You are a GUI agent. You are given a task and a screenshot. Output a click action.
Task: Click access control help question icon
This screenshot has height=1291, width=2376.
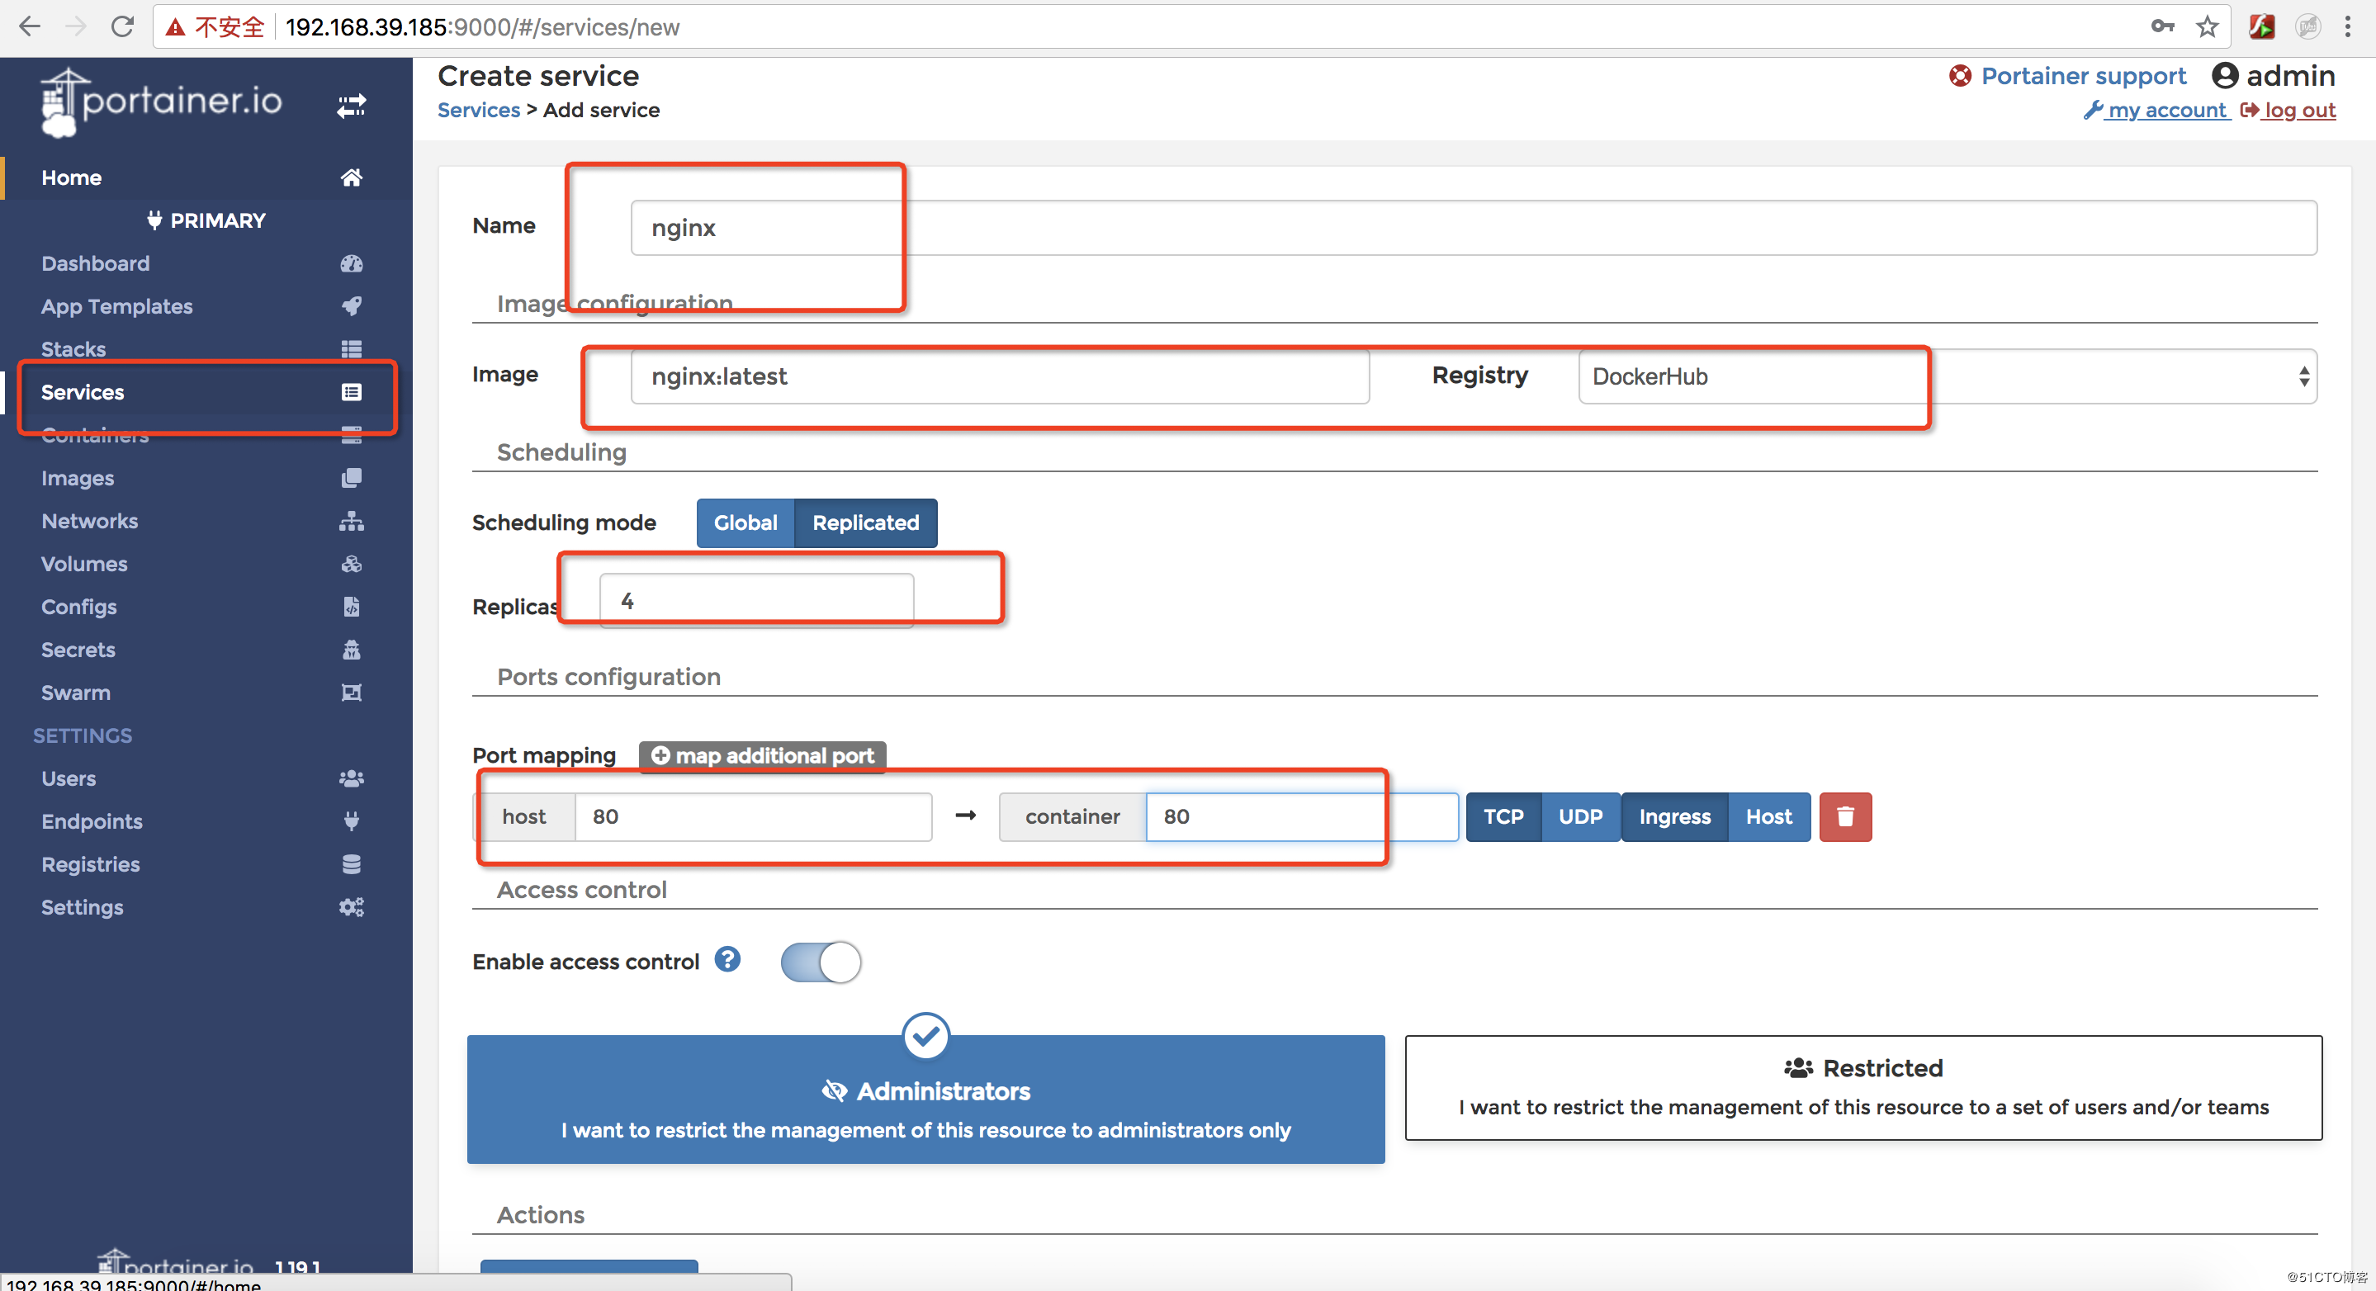coord(727,960)
